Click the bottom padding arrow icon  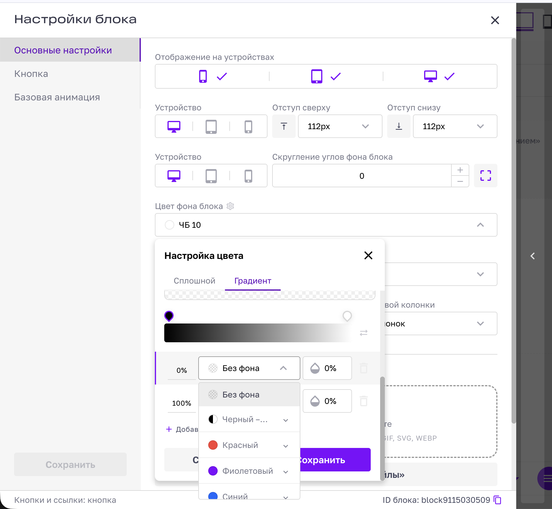399,126
